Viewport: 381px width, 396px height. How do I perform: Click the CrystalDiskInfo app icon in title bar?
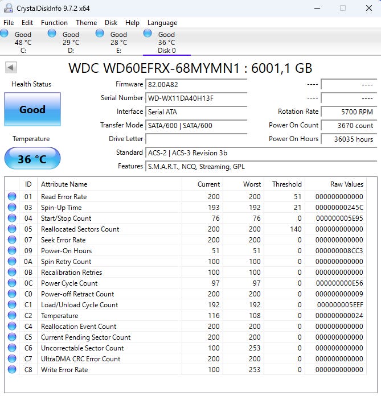point(7,8)
